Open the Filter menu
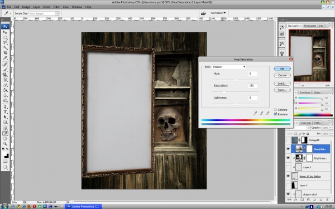Viewport: 335px width, 209px height. coord(56,7)
